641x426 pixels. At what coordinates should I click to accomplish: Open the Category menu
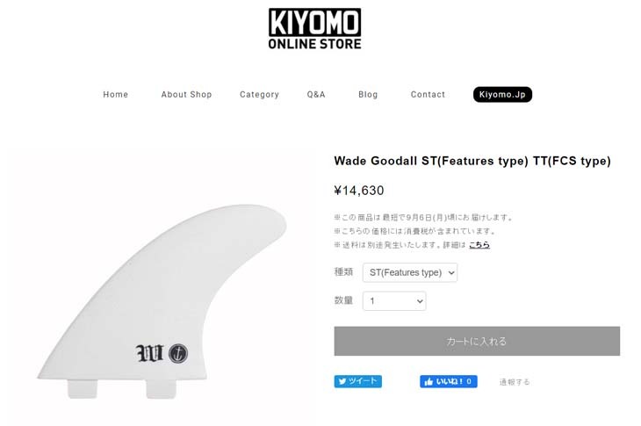(259, 95)
